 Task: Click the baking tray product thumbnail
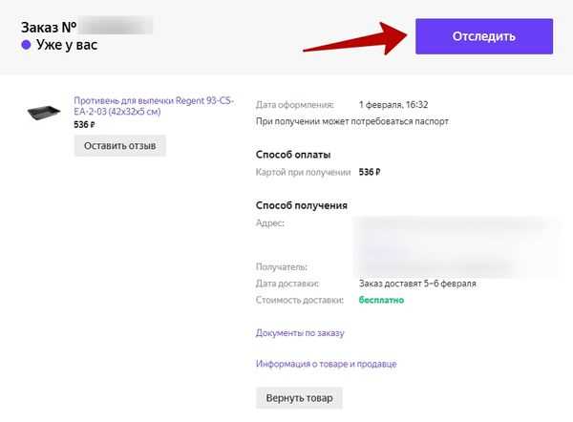[44, 112]
